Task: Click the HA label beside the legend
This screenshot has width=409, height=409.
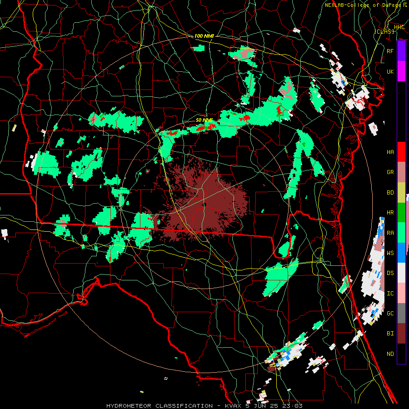Action: [x=390, y=152]
